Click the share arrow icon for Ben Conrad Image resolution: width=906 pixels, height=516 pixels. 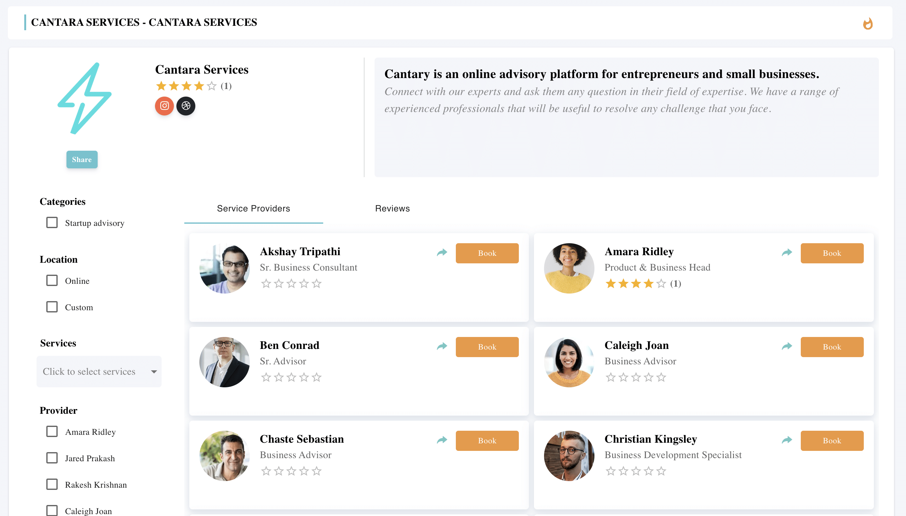pos(442,346)
